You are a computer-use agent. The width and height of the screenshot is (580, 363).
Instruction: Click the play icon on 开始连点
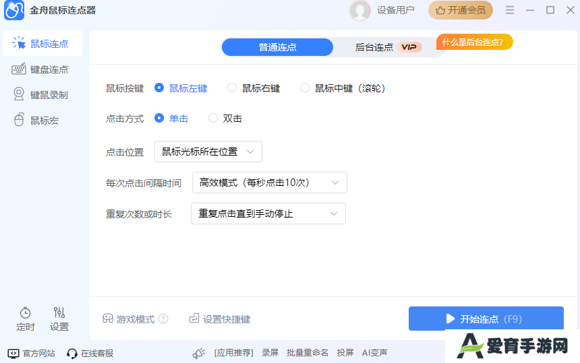(x=450, y=319)
